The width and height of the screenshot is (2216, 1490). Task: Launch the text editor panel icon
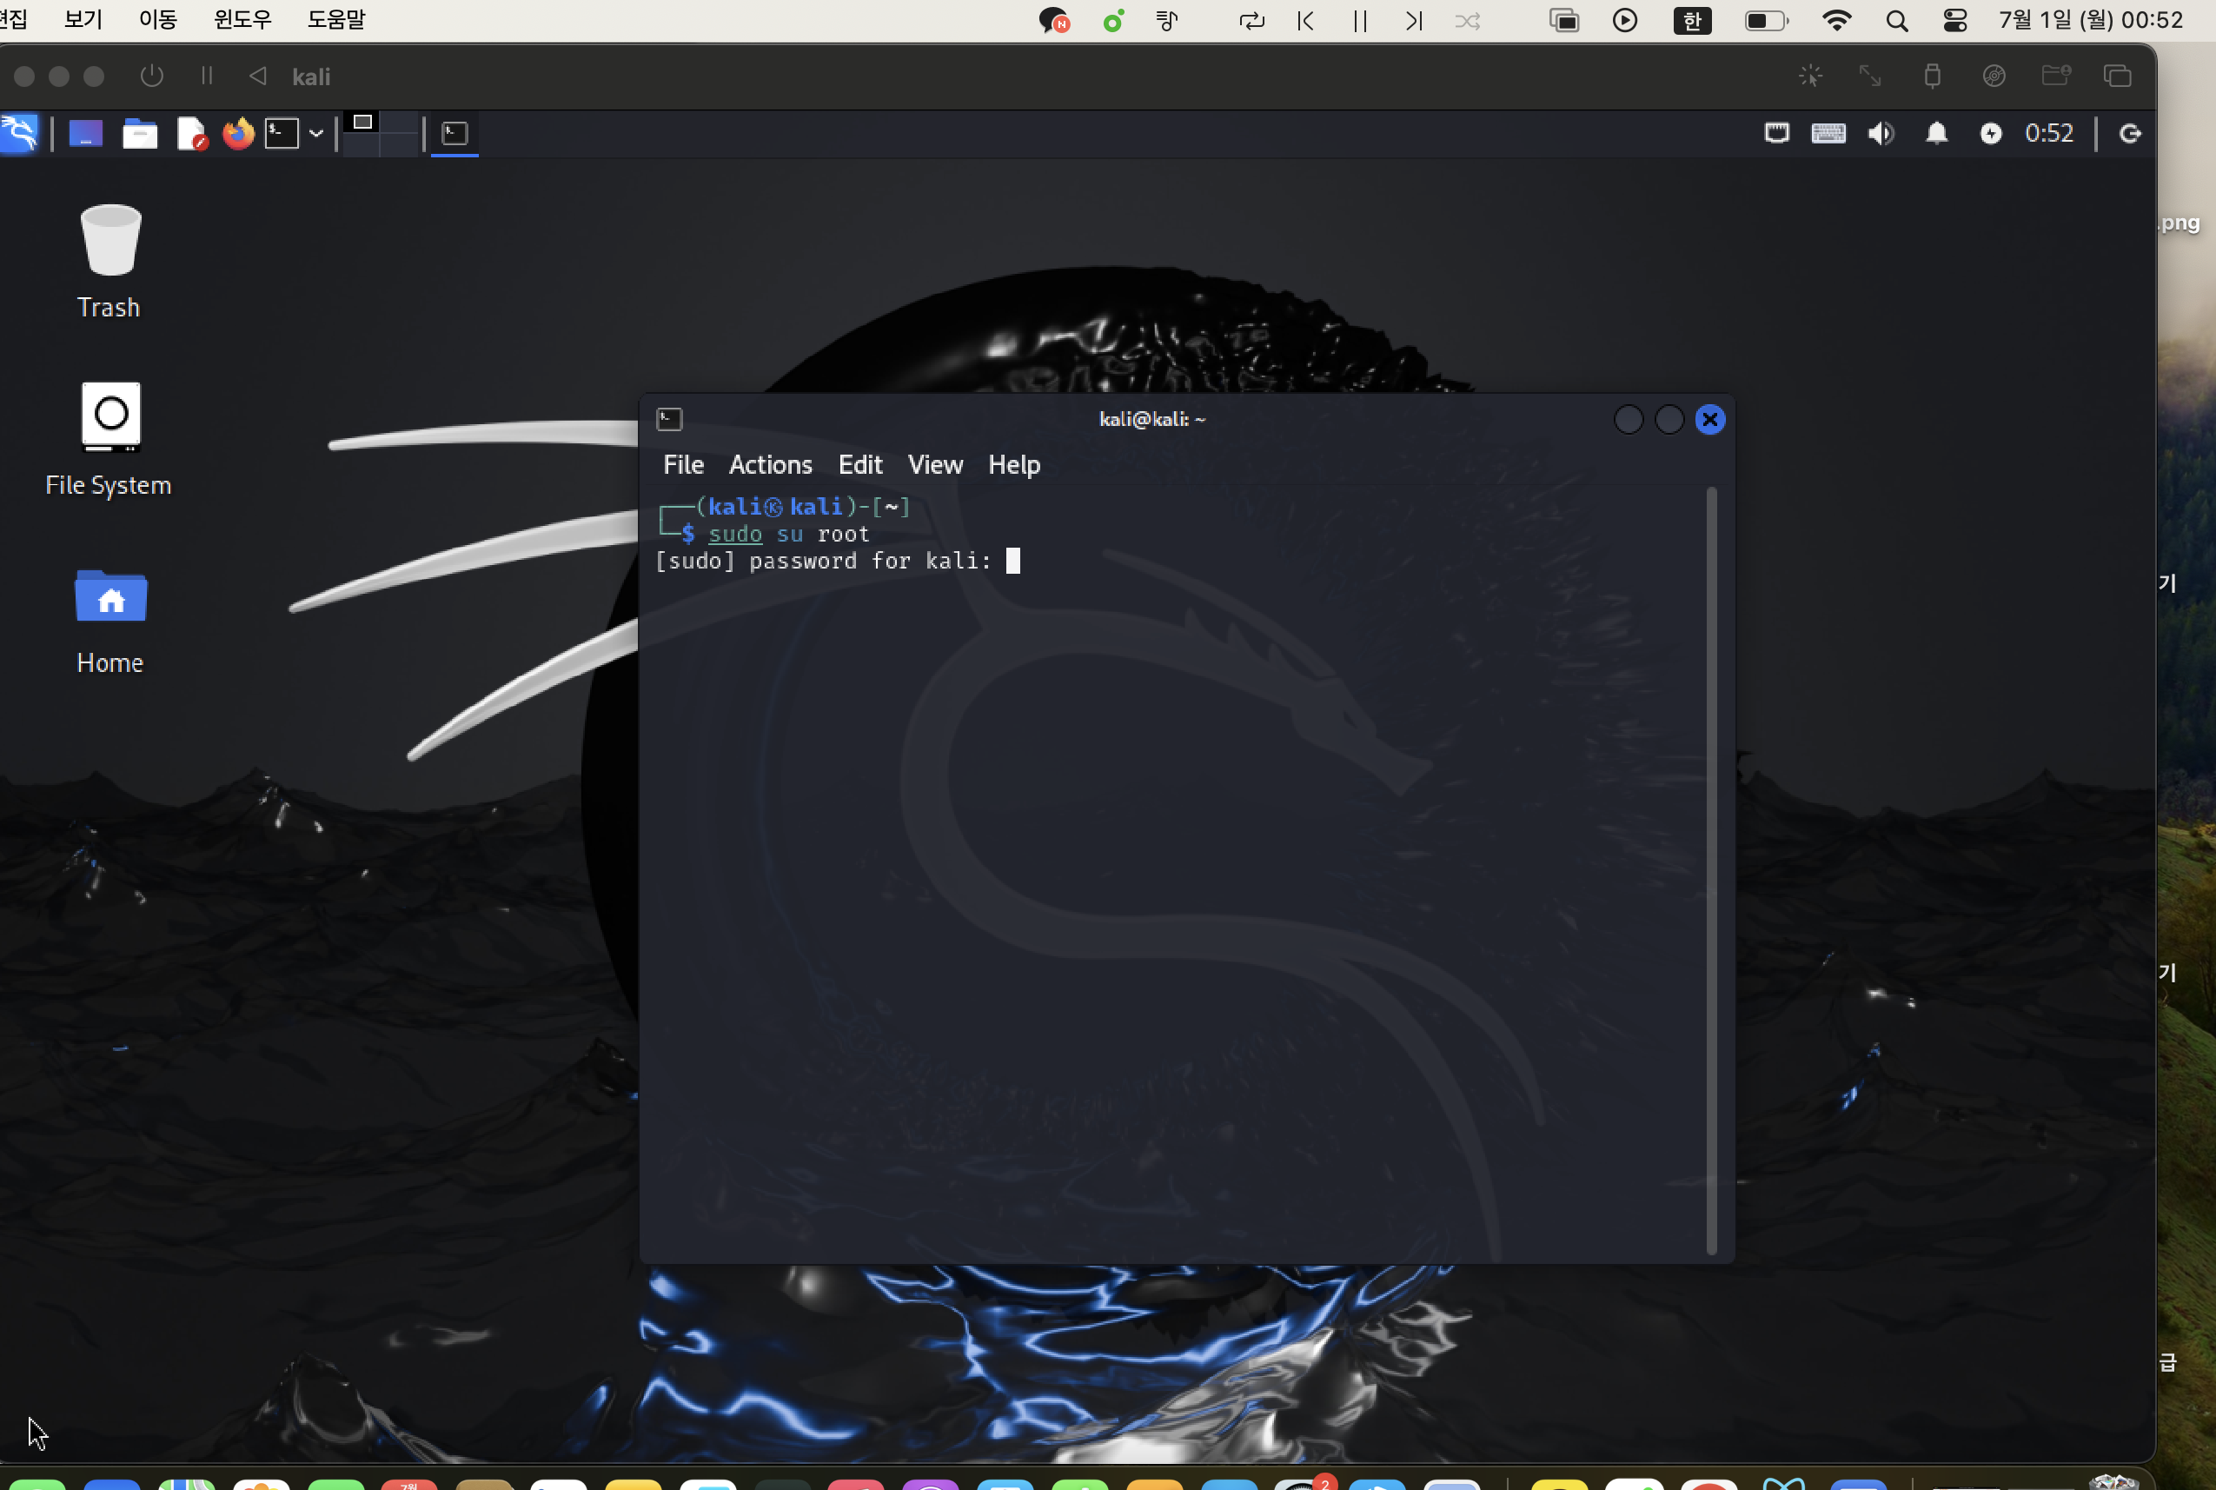(x=191, y=133)
